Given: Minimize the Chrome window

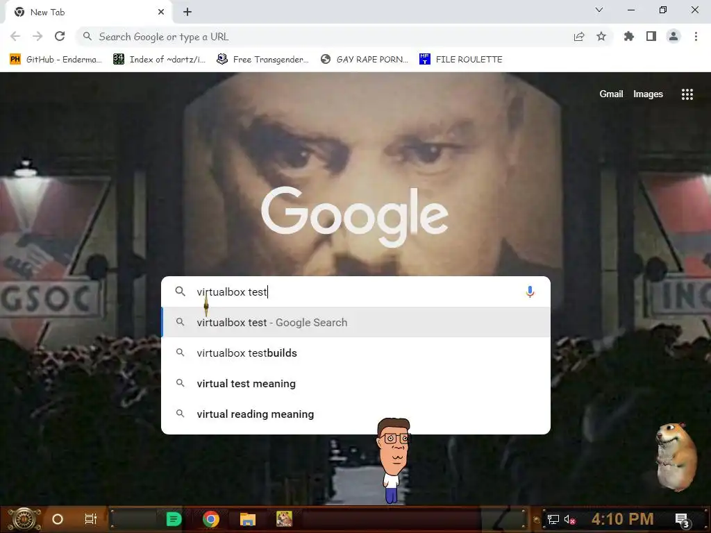Looking at the screenshot, I should pos(630,10).
